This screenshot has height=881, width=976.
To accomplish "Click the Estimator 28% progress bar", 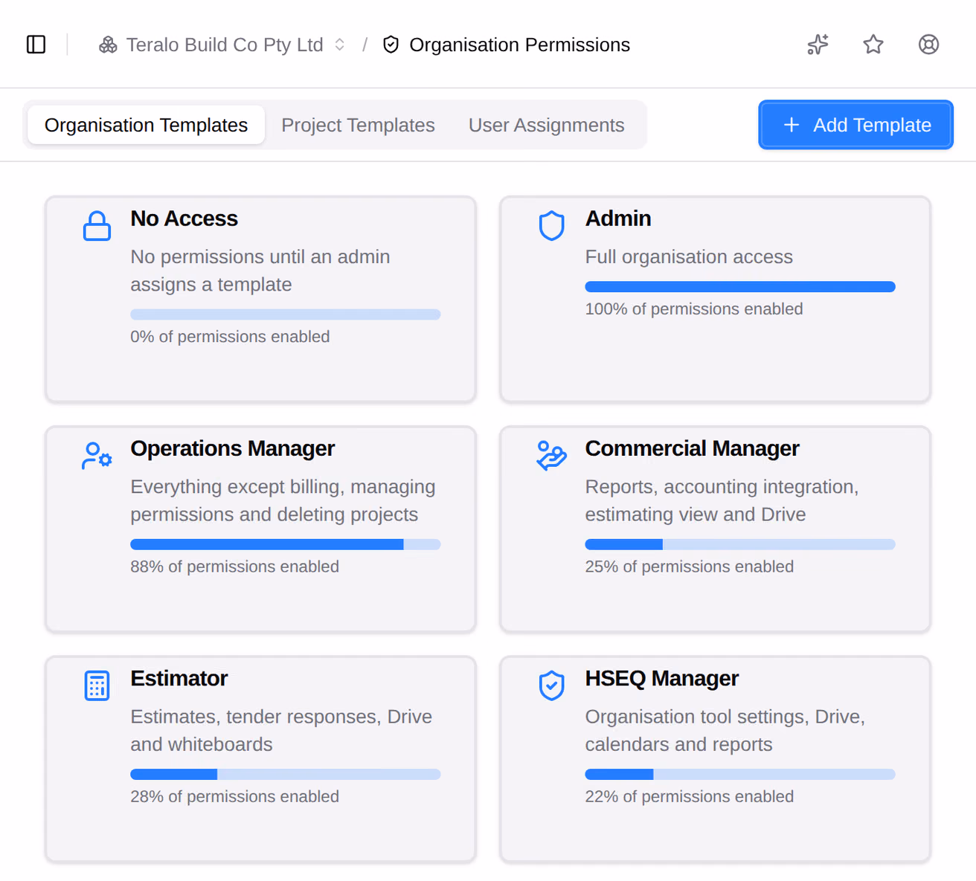I will click(285, 774).
